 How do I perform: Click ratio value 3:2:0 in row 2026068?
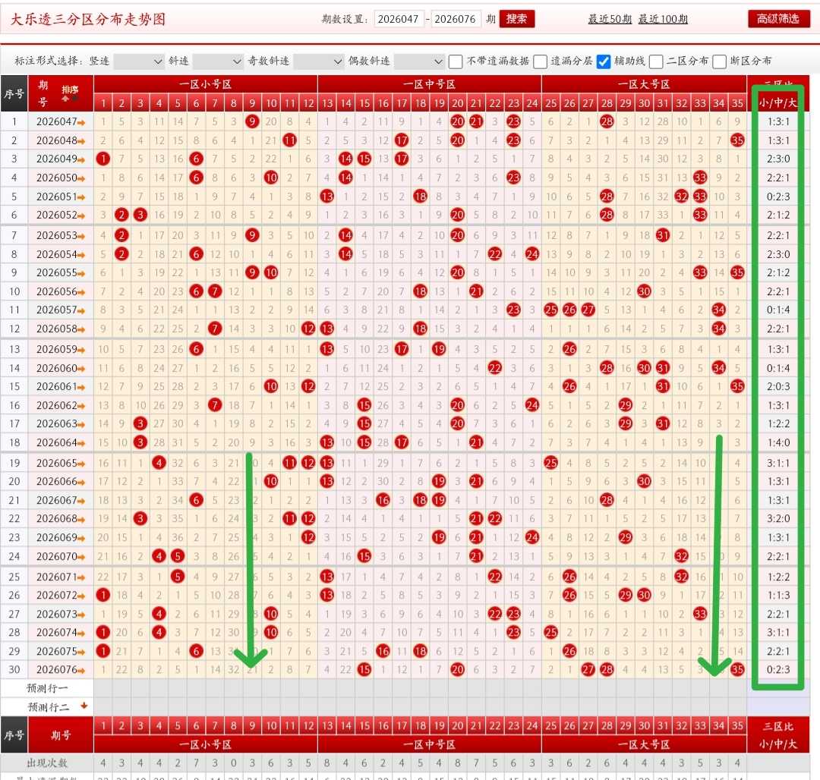click(778, 518)
